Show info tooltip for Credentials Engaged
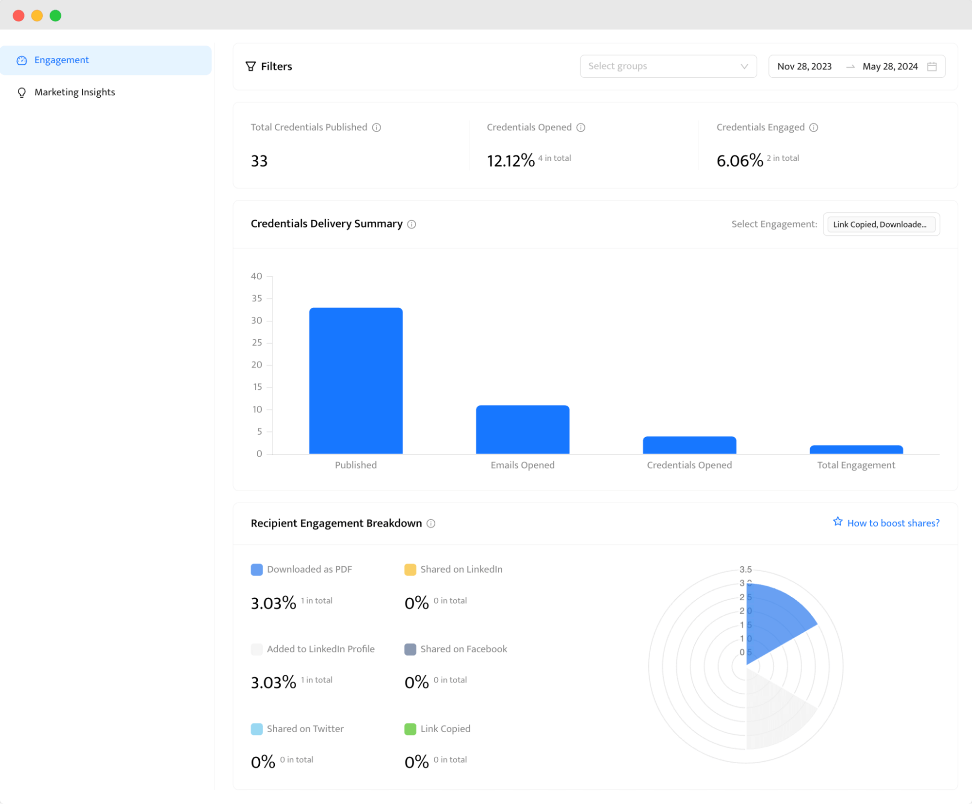The width and height of the screenshot is (972, 804). (x=813, y=127)
